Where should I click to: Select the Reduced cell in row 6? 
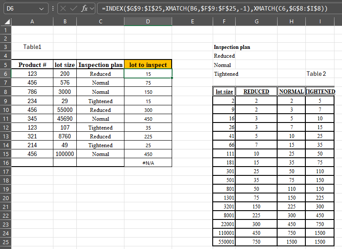click(x=100, y=74)
